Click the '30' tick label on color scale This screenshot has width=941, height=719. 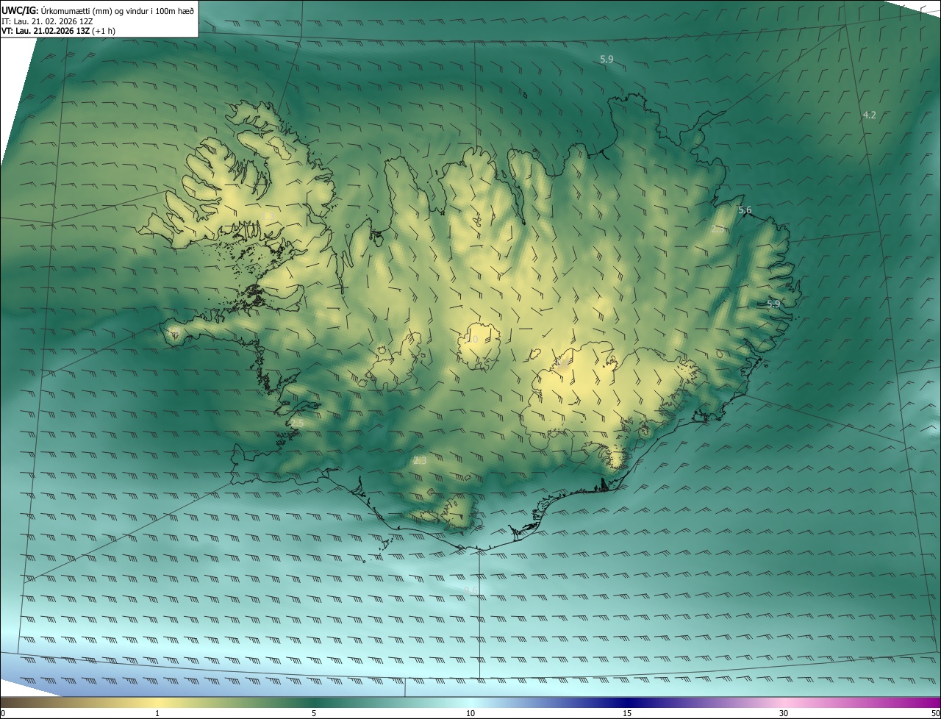[784, 713]
